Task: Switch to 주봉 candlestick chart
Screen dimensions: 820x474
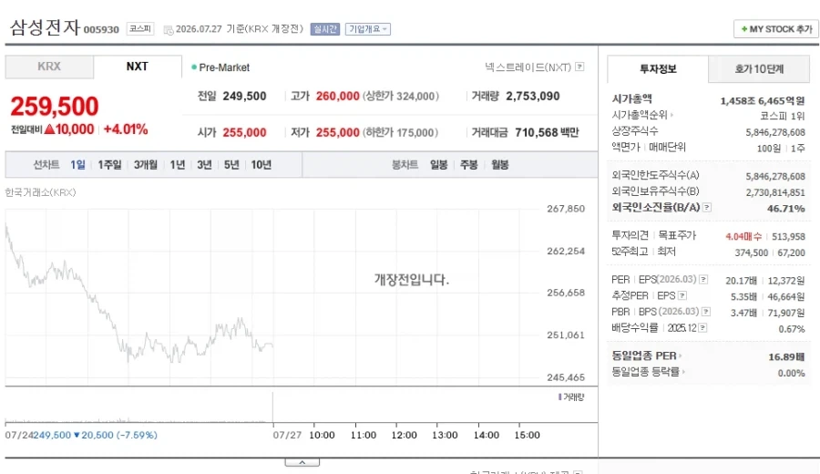Action: 469,165
